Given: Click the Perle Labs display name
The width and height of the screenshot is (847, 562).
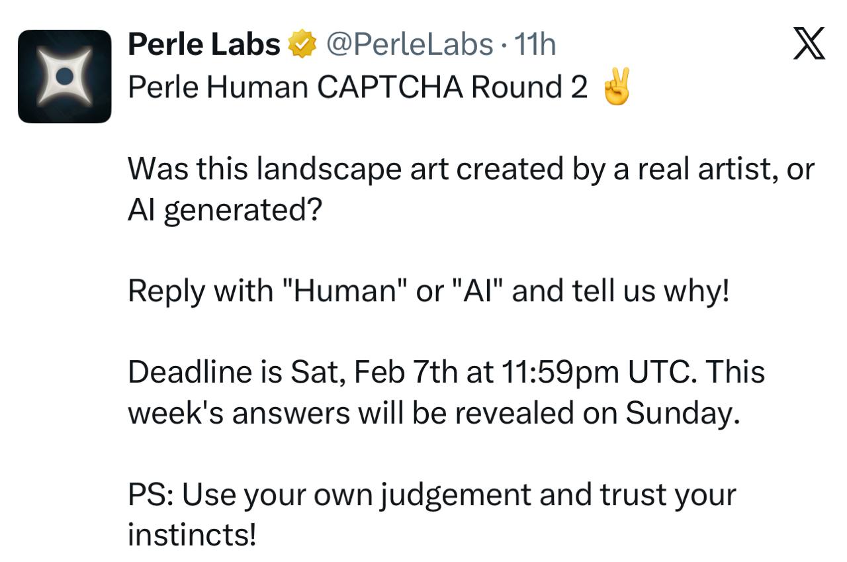Looking at the screenshot, I should coord(203,46).
